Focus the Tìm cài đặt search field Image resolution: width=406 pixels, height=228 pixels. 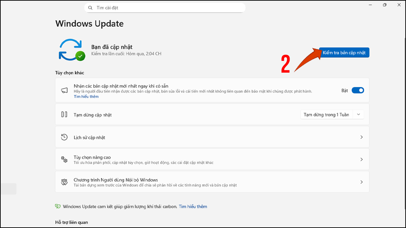click(165, 8)
